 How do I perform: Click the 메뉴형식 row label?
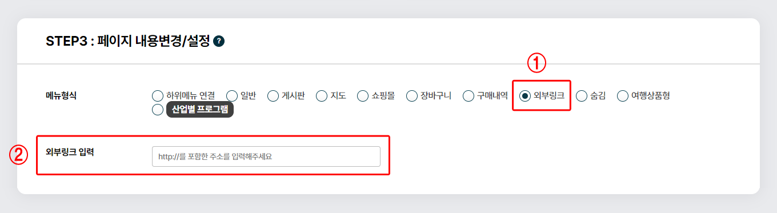pos(61,95)
